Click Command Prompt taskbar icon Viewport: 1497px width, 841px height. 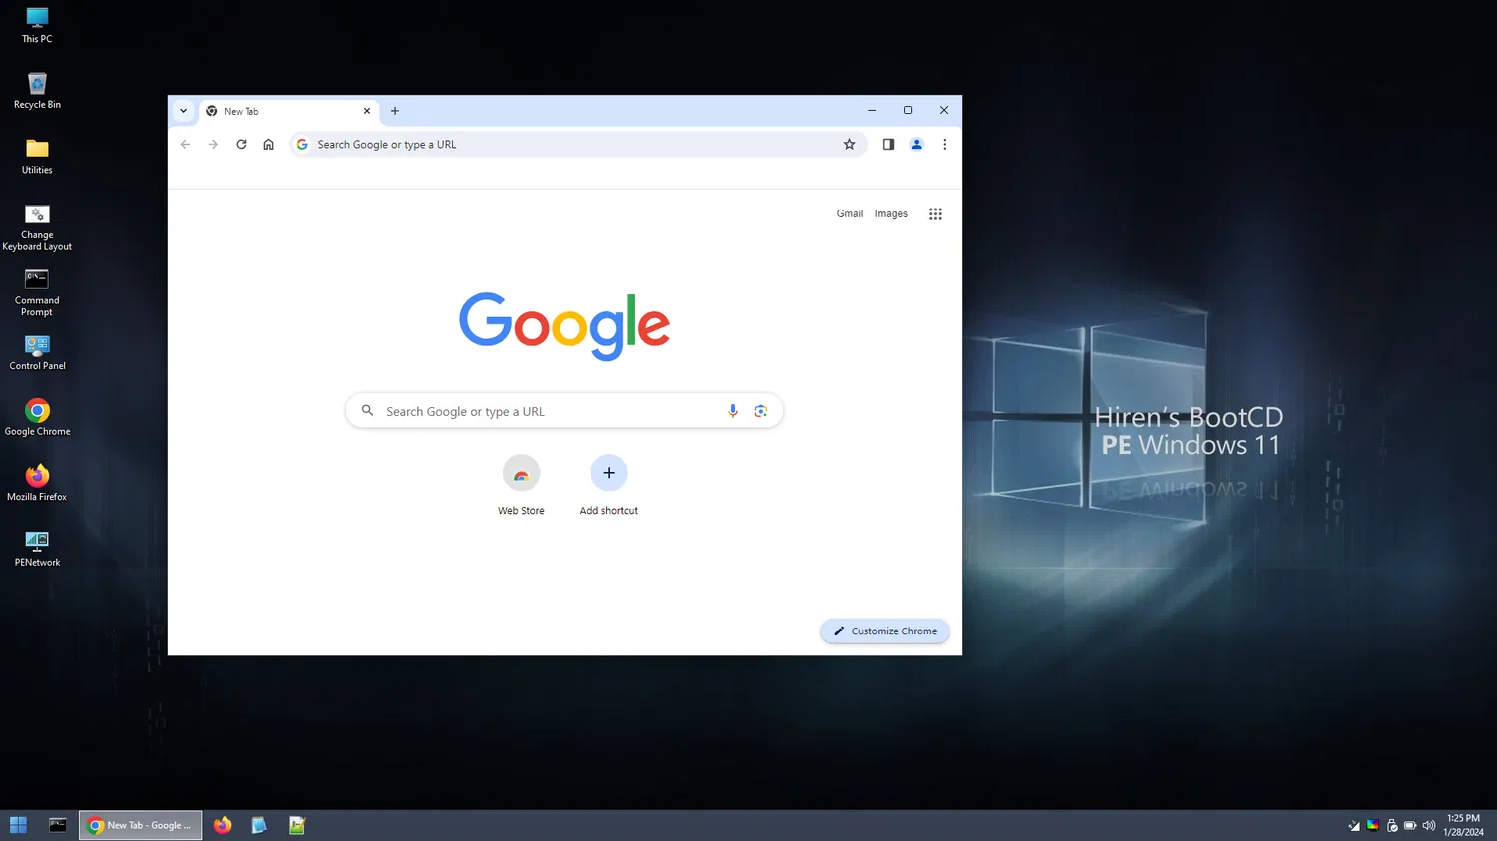(58, 825)
